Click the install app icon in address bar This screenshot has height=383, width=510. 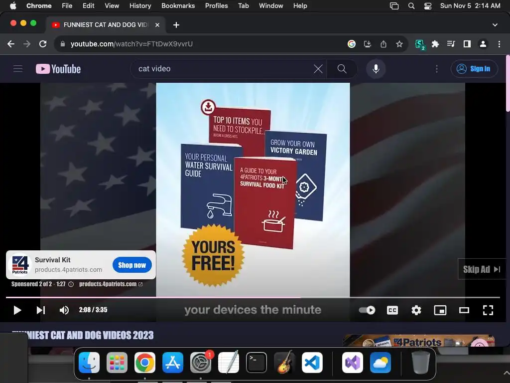(368, 44)
